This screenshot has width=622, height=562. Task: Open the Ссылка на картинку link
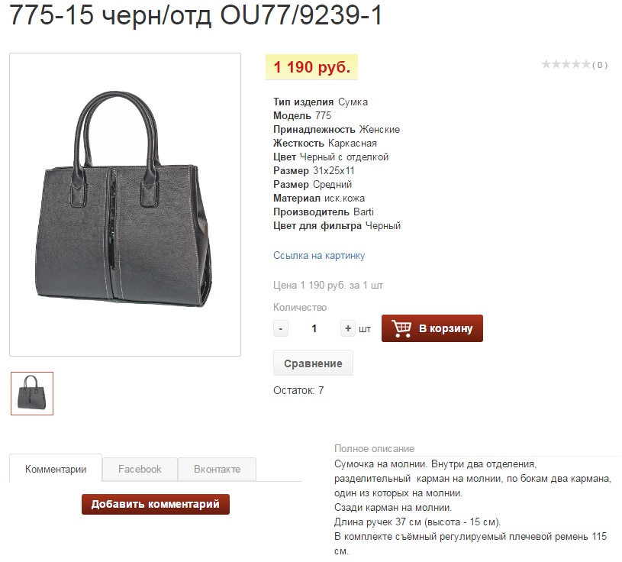tap(319, 255)
